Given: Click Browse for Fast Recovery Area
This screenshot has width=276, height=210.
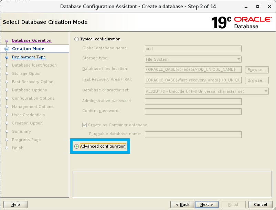Looking at the screenshot, I should tap(257, 80).
